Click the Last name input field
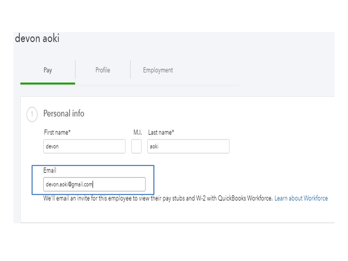Viewport: 348px width, 261px height. tap(188, 146)
